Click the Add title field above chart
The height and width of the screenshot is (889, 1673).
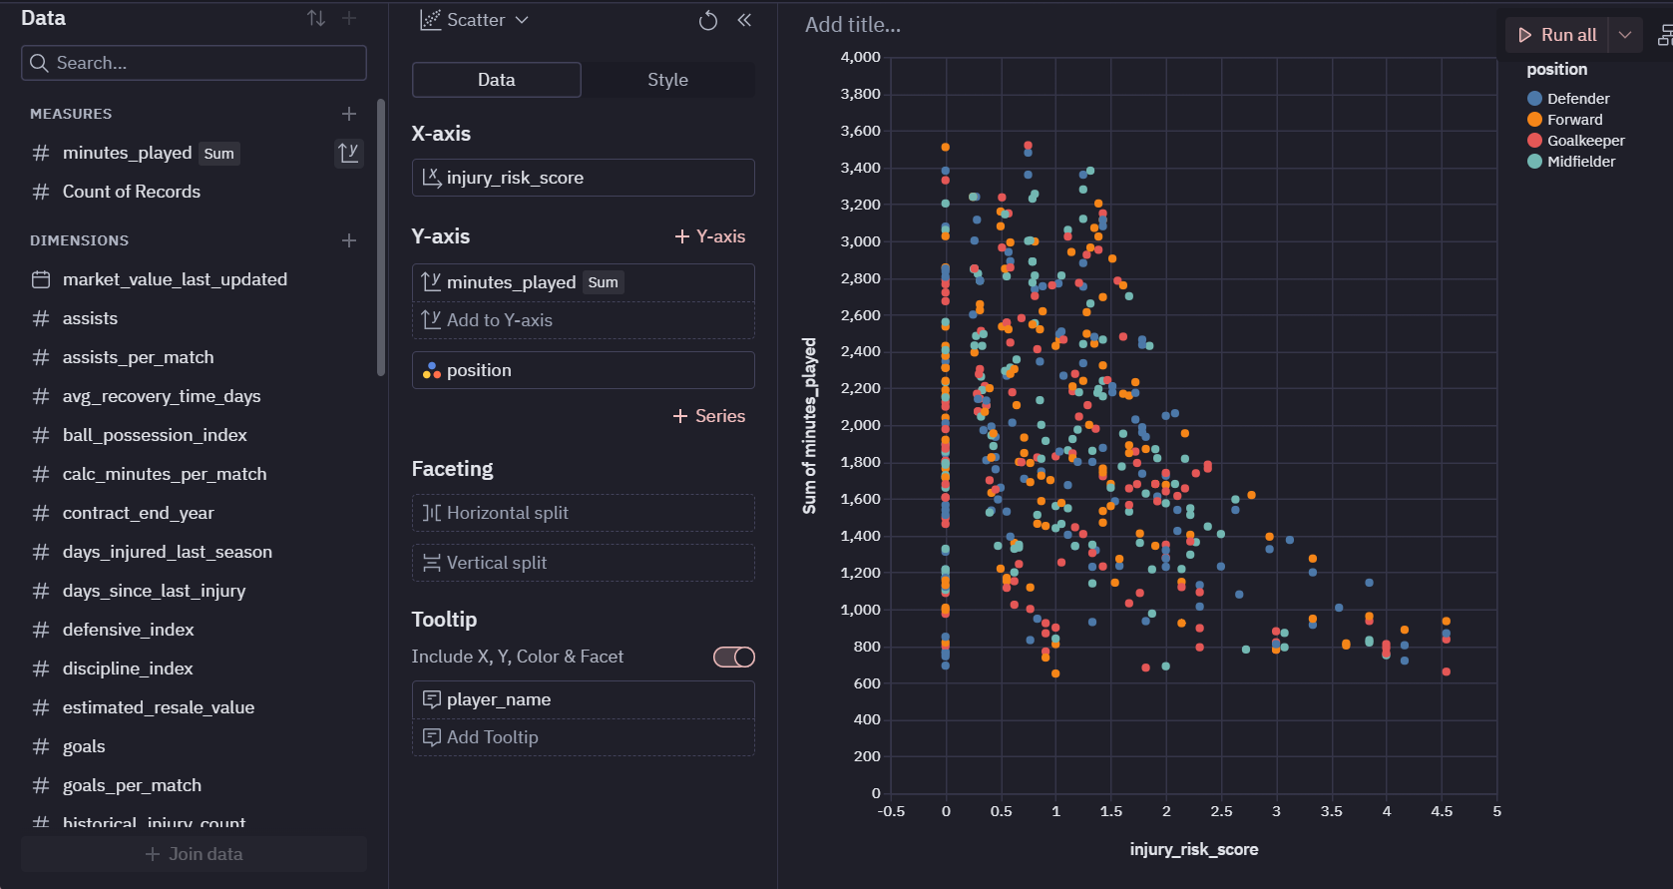[x=853, y=25]
